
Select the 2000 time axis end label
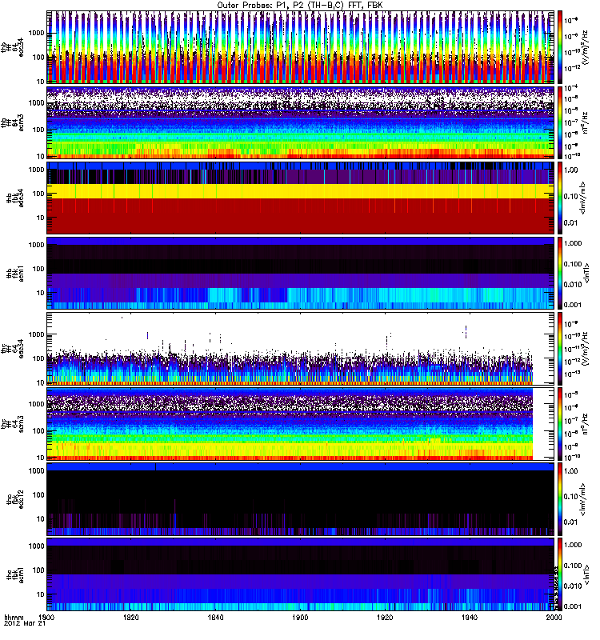tap(553, 618)
